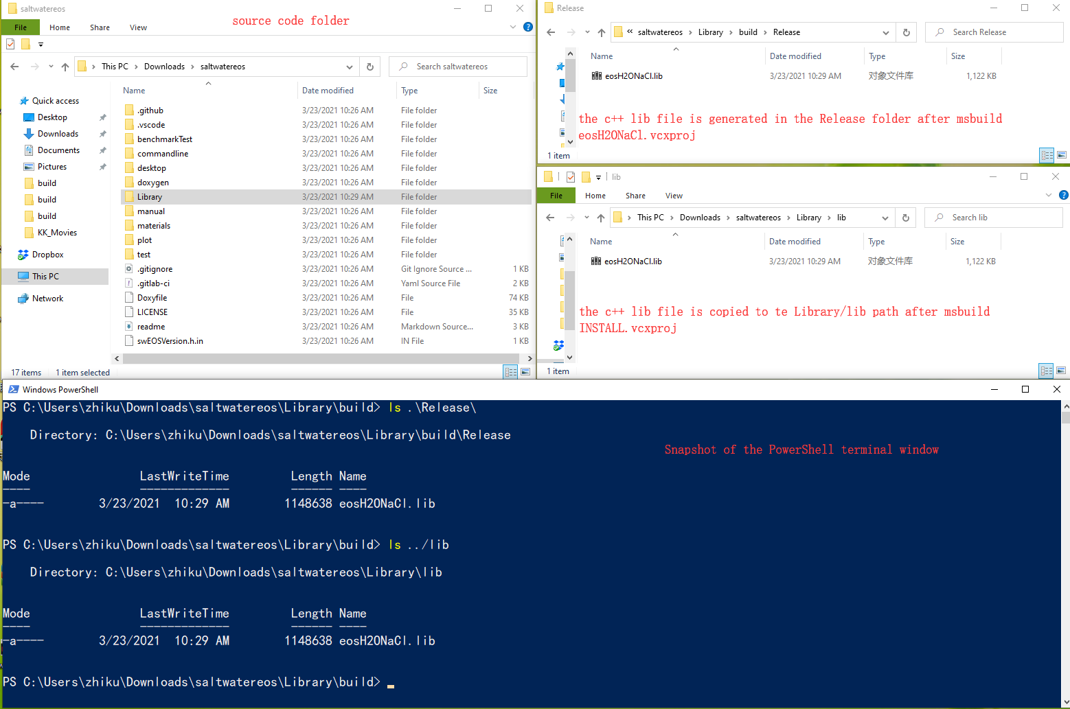
Task: Click the Up arrow in saltwatereos window
Action: [65, 67]
